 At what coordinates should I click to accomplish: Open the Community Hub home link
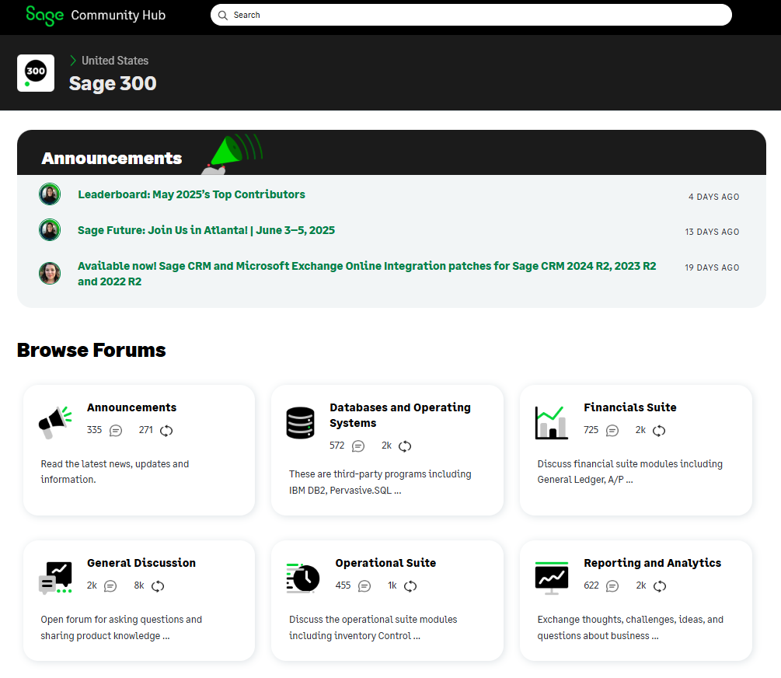[118, 16]
